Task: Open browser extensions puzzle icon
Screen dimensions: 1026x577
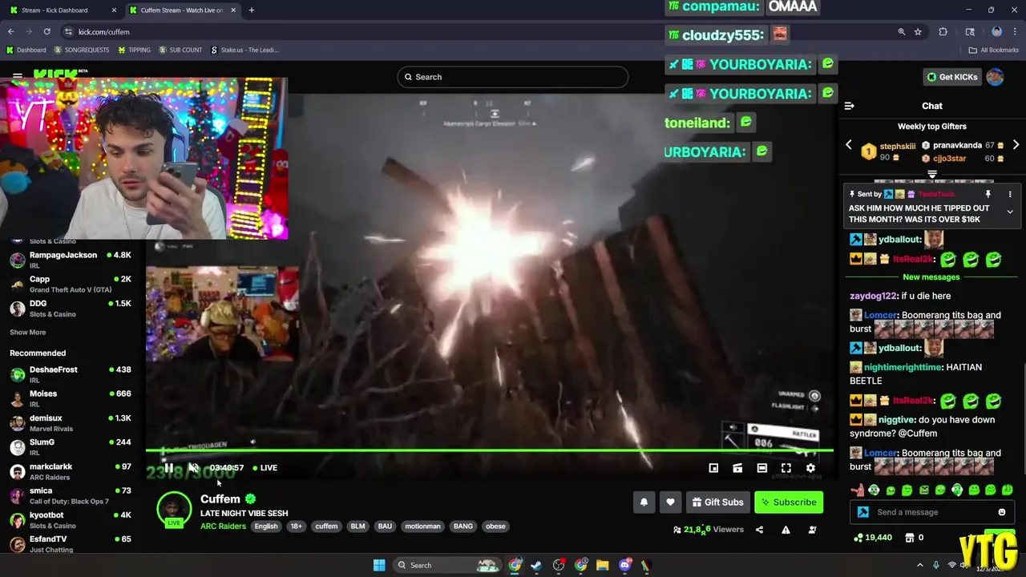Action: 943,32
